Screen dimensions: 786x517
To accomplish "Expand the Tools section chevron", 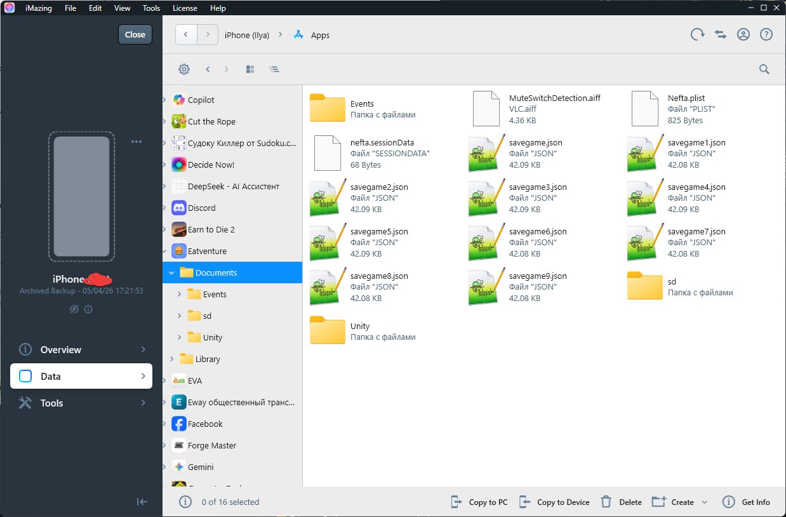I will [x=143, y=403].
